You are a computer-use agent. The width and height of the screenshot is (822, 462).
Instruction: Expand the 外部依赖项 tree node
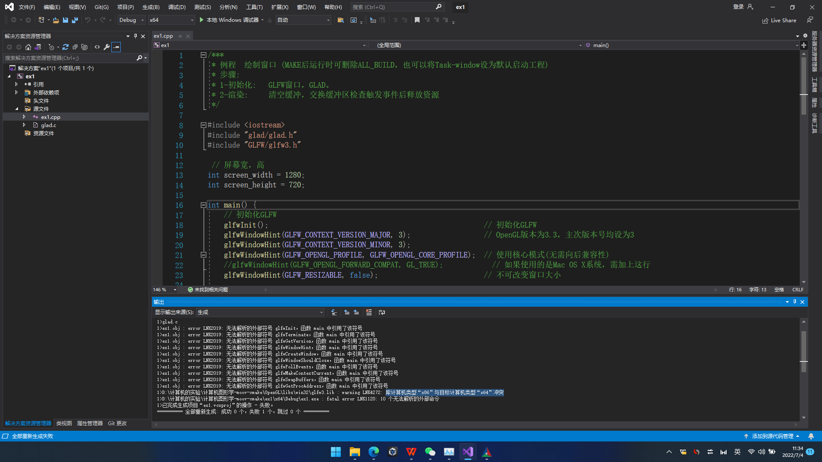point(16,92)
